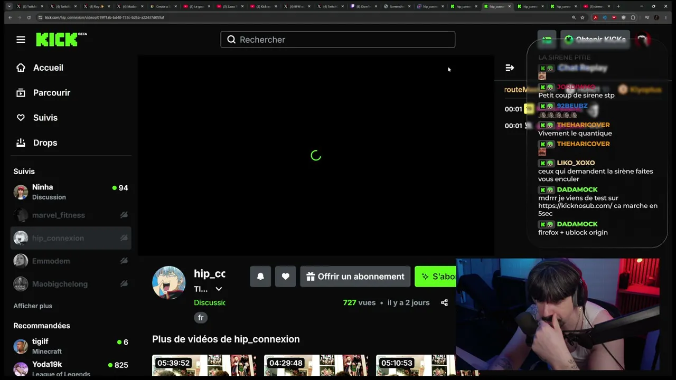
Task: Collapse the chat panel arrow icon
Action: coord(510,68)
